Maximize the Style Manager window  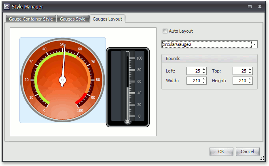click(x=250, y=7)
